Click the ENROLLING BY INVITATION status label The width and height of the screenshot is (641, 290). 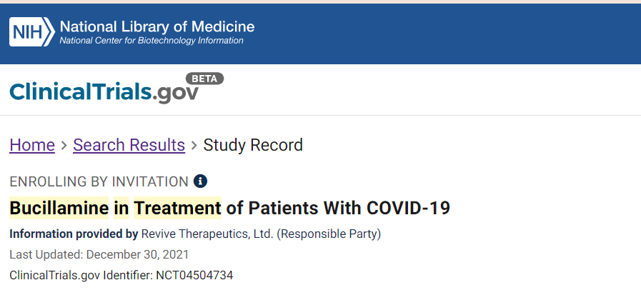(99, 181)
